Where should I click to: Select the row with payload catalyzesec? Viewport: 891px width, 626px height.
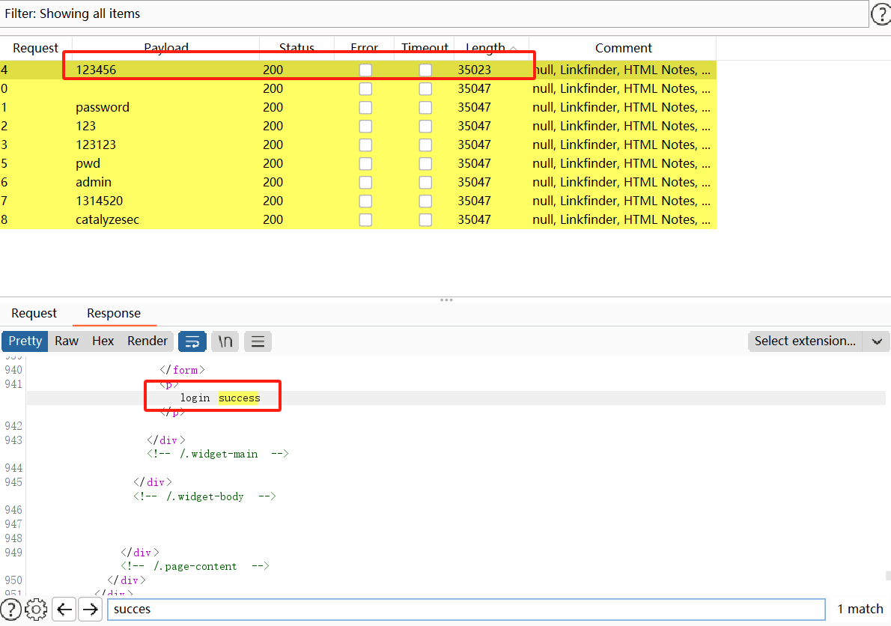(358, 220)
